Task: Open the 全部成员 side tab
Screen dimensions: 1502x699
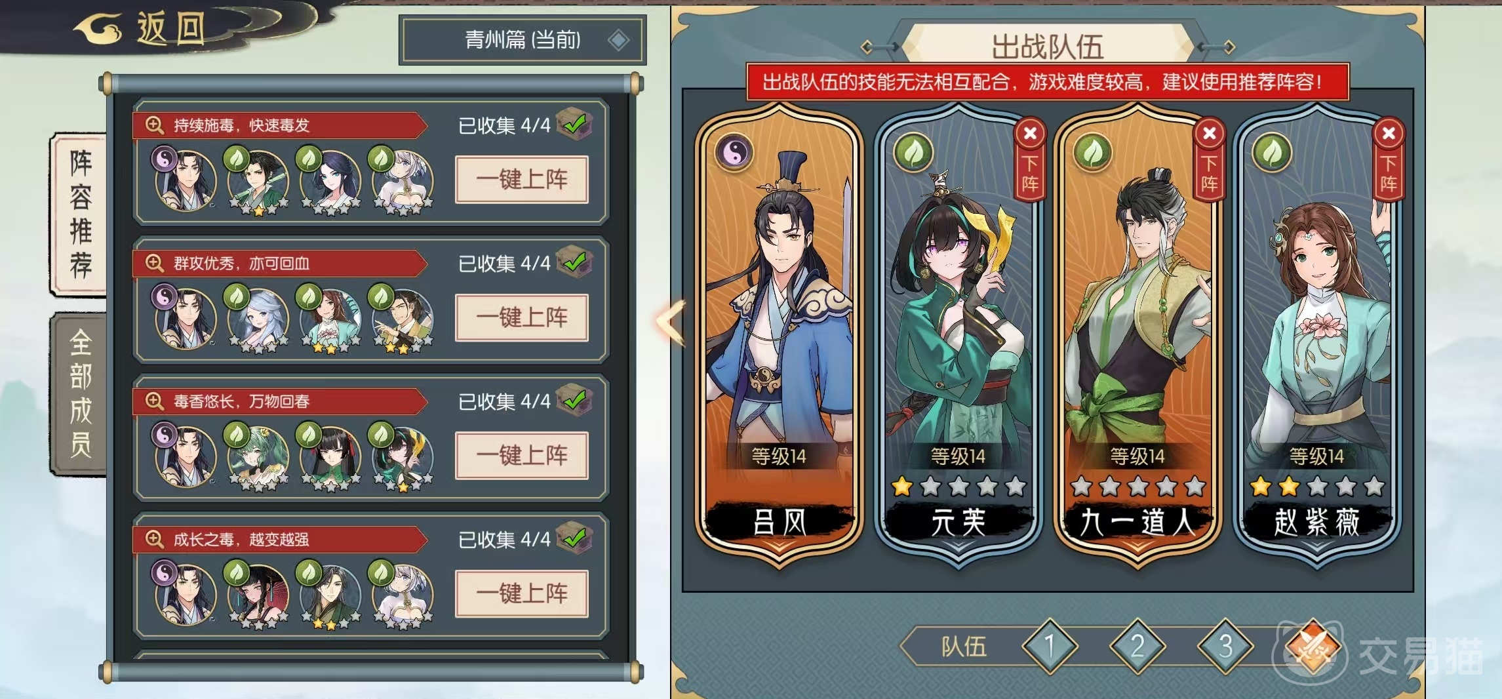Action: [80, 393]
